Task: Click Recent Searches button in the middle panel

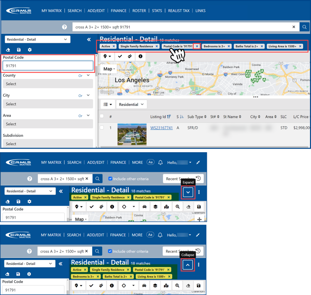Action: (x=183, y=179)
